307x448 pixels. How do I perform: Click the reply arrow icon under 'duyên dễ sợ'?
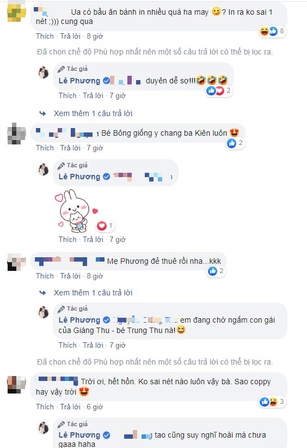click(x=43, y=113)
